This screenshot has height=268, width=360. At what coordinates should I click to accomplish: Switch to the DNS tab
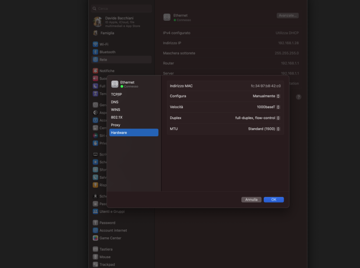coord(115,102)
